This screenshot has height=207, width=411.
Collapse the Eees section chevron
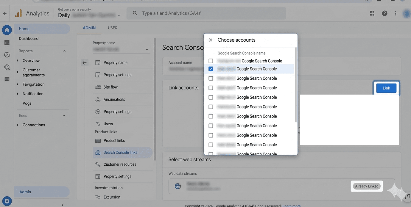point(64,115)
